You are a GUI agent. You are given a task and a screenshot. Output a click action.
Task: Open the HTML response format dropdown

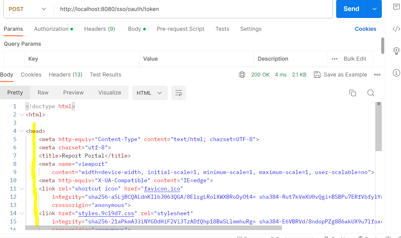pos(149,93)
